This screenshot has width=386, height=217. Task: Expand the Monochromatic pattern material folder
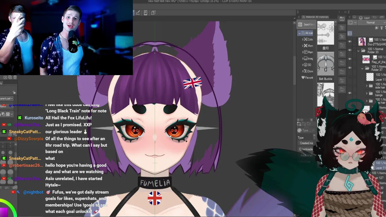303,46
